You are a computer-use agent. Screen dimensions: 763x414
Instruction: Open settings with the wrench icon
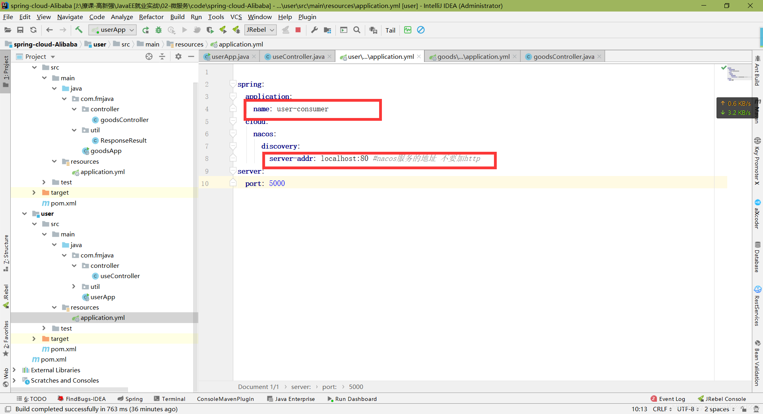tap(314, 30)
